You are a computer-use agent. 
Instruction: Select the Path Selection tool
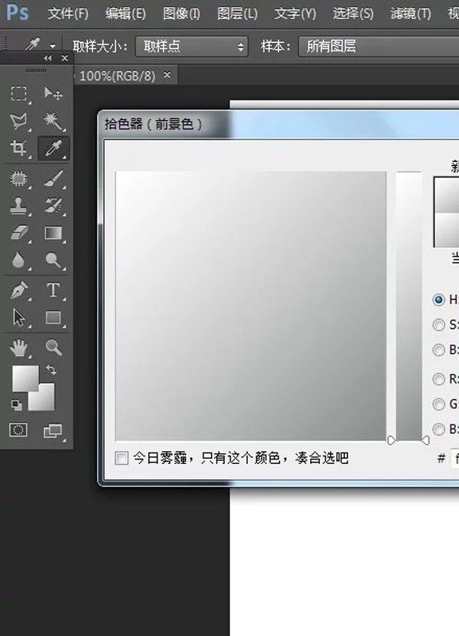point(18,317)
